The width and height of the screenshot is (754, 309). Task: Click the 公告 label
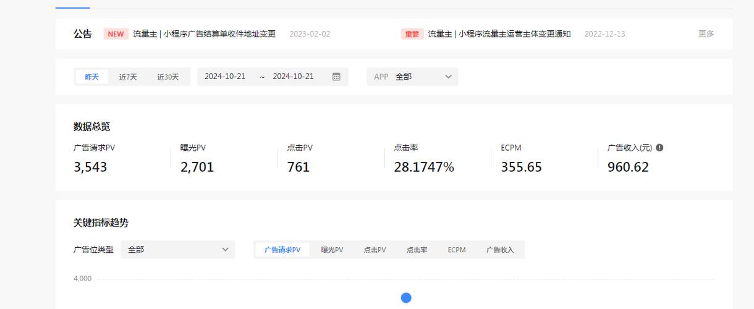click(x=83, y=34)
